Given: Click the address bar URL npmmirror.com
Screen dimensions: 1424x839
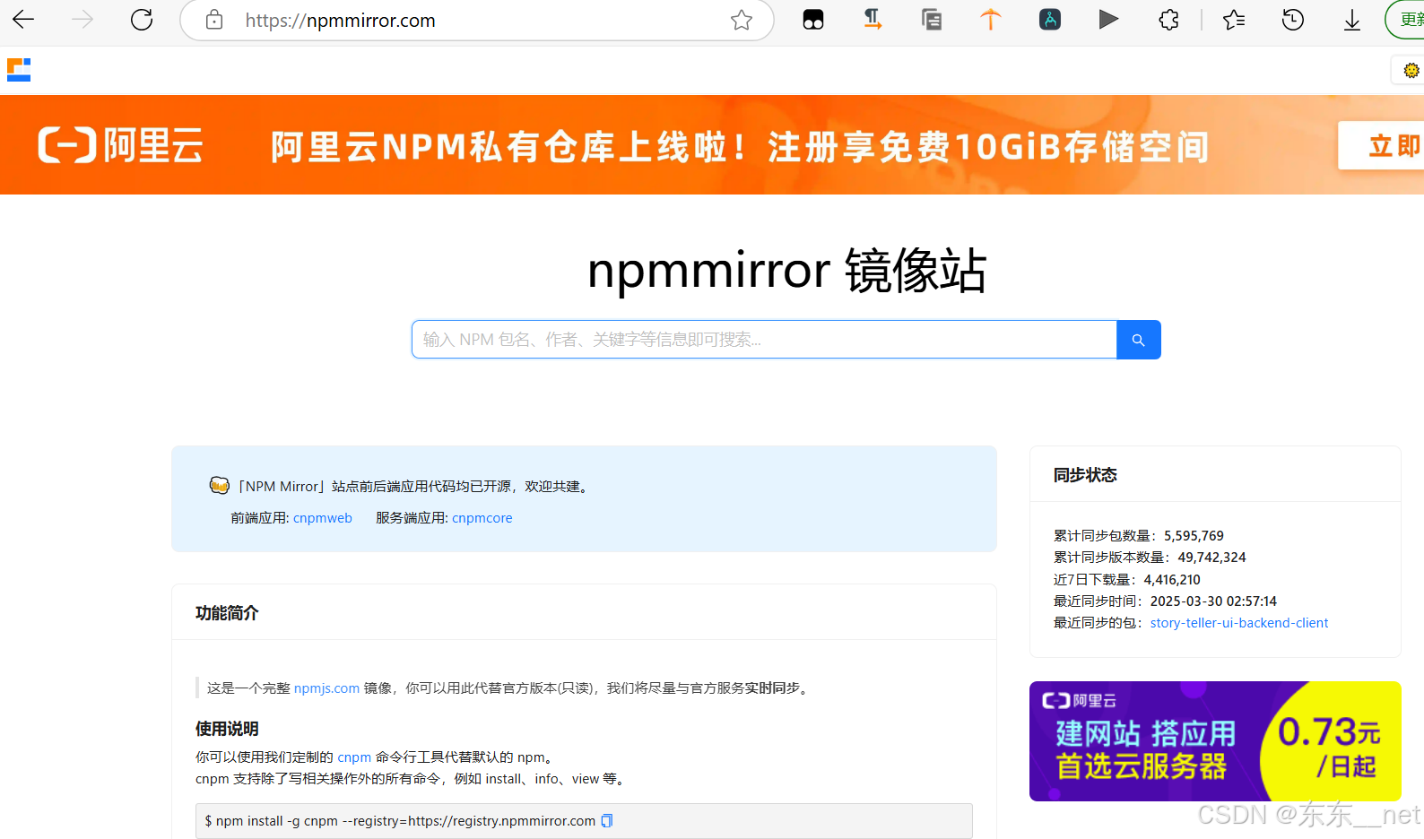Looking at the screenshot, I should point(341,20).
